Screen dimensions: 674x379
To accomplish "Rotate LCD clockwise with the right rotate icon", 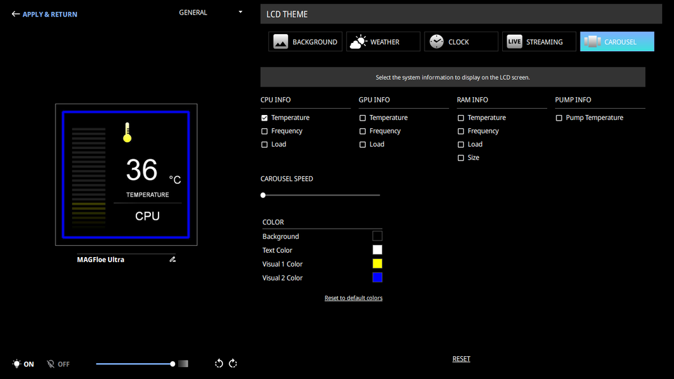I will pyautogui.click(x=233, y=364).
